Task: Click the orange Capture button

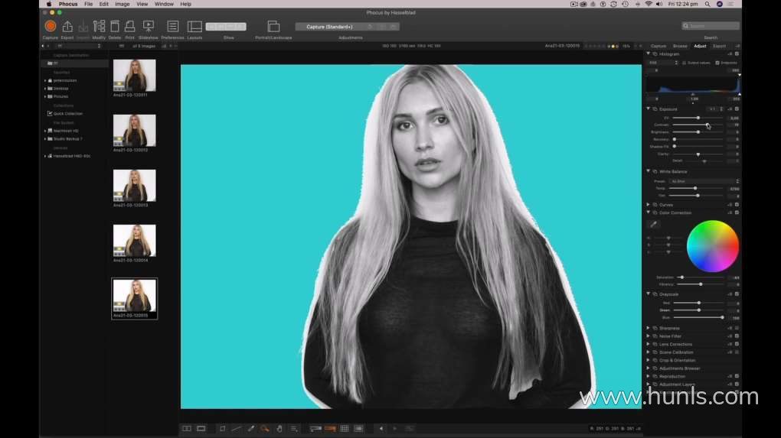Action: (51, 26)
